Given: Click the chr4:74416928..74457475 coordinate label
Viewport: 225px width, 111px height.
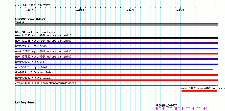Looking at the screenshot, I should click(x=33, y=6).
